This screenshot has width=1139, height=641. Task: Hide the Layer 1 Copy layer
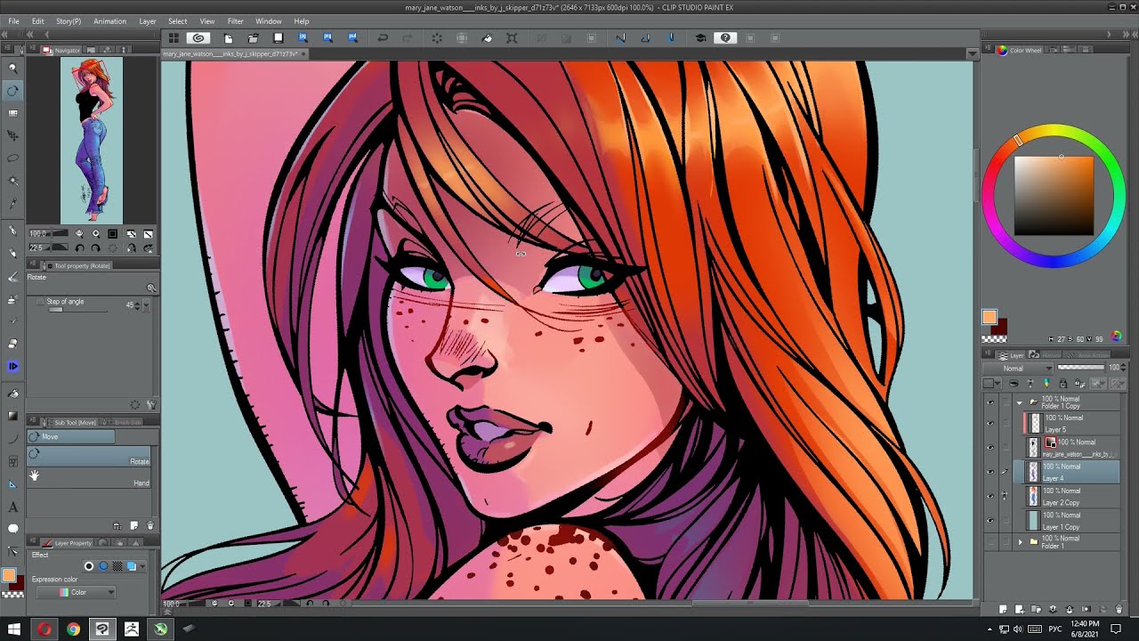tap(990, 520)
